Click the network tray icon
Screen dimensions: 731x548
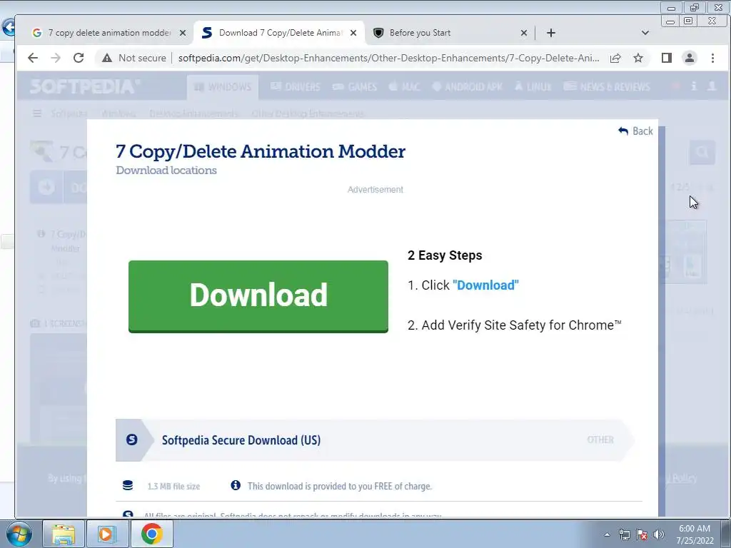click(624, 534)
